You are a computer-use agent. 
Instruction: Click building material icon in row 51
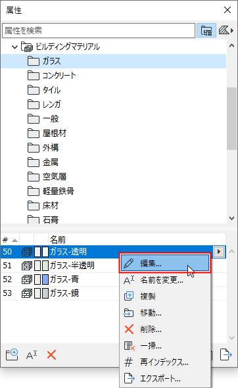pyautogui.click(x=27, y=266)
